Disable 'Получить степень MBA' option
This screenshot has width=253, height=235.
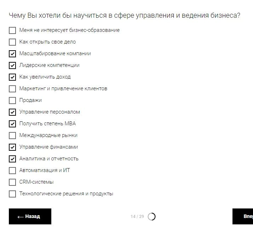point(12,124)
